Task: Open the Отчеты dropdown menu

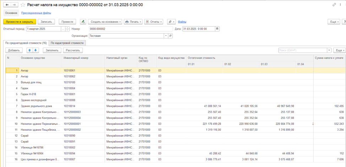Action: [153, 22]
